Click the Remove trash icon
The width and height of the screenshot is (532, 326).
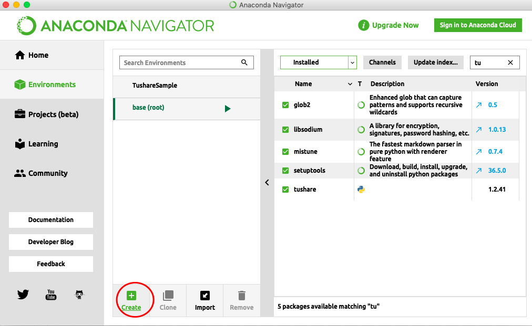(x=242, y=296)
